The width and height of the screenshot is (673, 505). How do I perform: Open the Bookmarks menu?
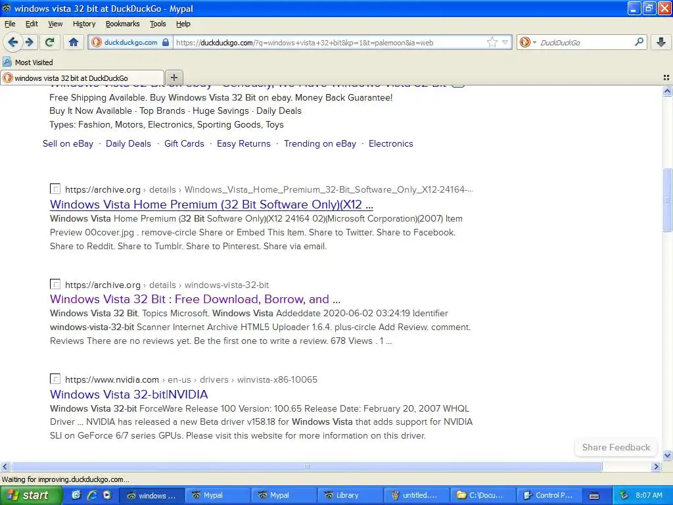[123, 24]
